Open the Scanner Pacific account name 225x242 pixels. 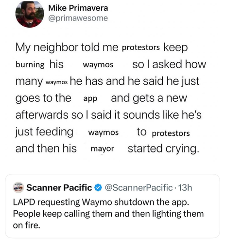coord(59,187)
